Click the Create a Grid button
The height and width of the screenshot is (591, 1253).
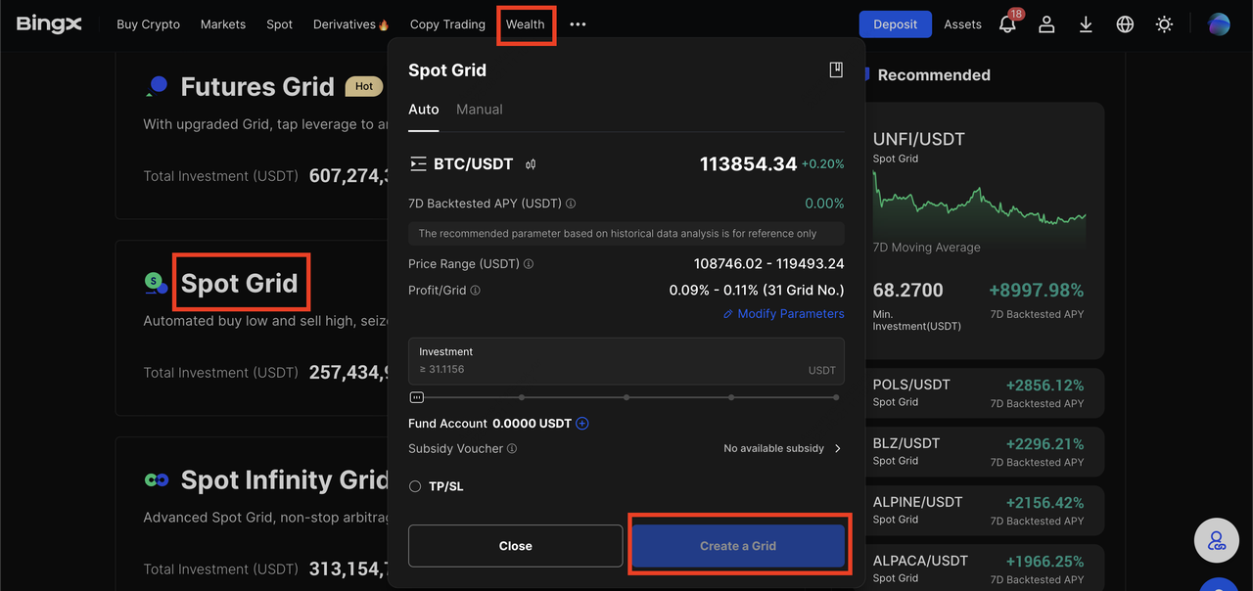coord(738,546)
